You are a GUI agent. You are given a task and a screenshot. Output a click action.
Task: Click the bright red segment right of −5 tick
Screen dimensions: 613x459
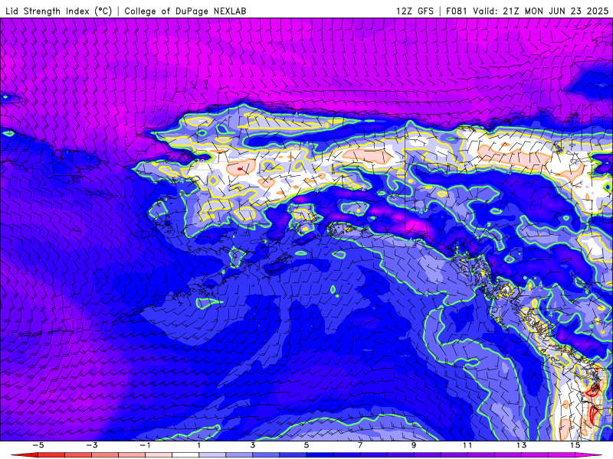tap(51, 455)
